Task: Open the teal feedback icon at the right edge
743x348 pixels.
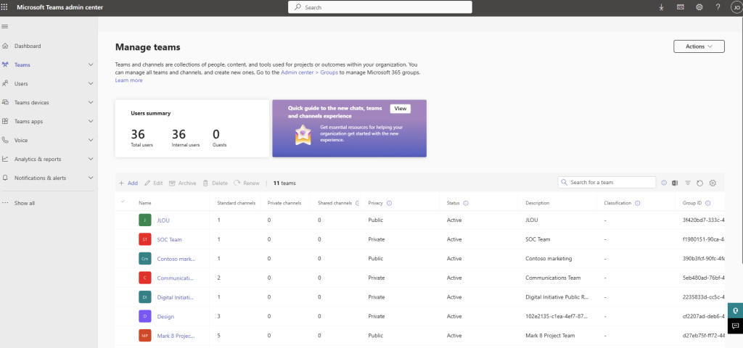Action: (736, 310)
